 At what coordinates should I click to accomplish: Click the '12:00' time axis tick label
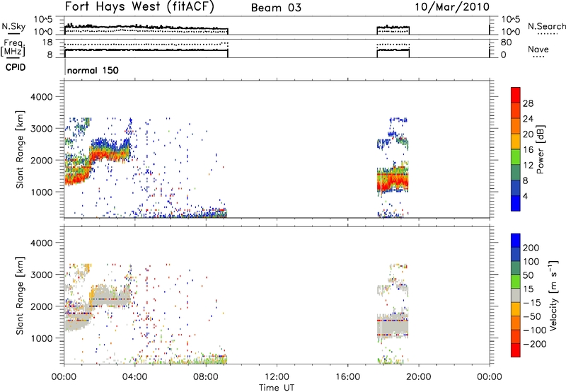coord(277,377)
